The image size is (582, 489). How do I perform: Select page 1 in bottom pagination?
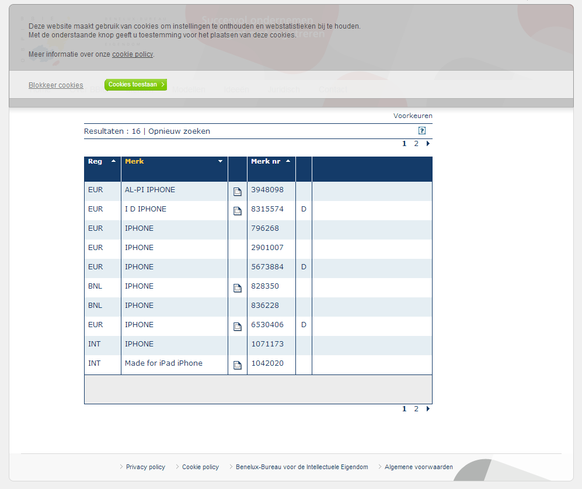pyautogui.click(x=404, y=409)
